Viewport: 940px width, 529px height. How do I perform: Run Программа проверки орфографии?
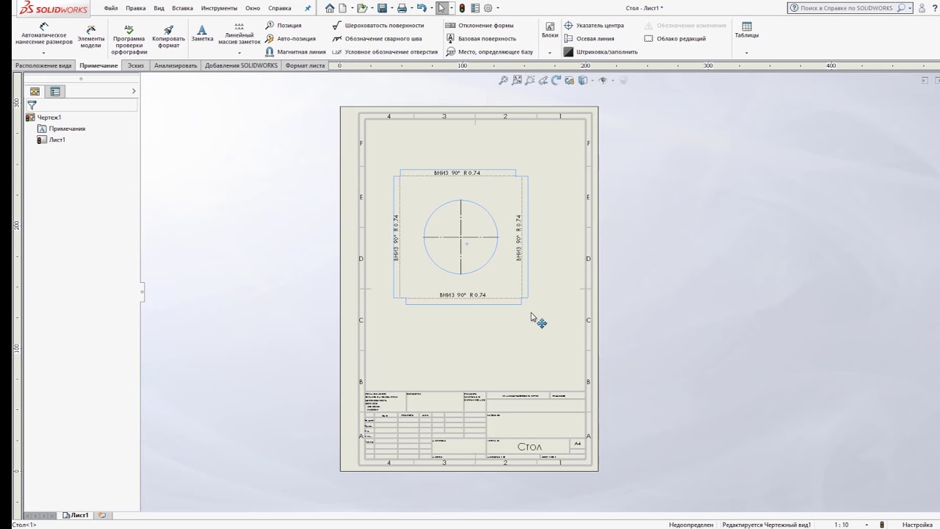tap(129, 40)
